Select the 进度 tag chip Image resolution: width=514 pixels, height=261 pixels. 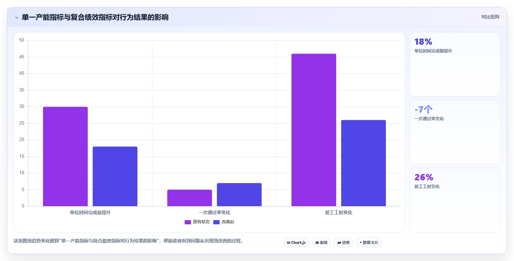[343, 242]
